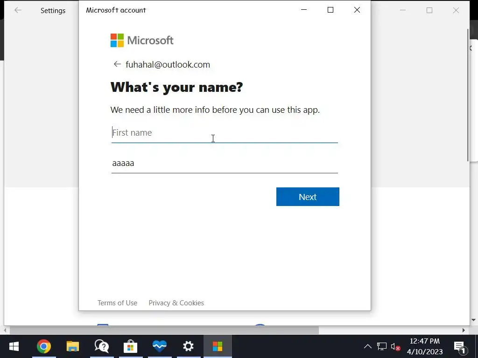The height and width of the screenshot is (358, 478).
Task: Click the Settings title text
Action: click(53, 11)
